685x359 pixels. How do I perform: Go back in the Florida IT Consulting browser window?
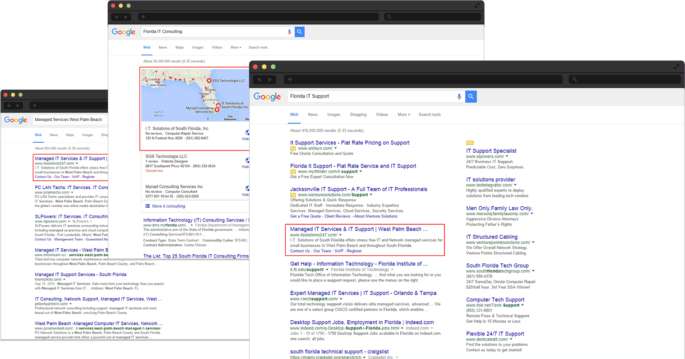[x=116, y=17]
